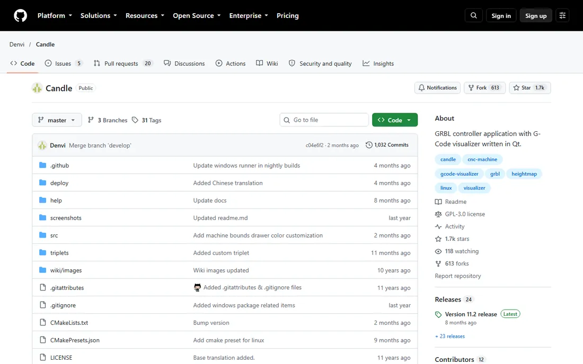Click the Candle repository avatar icon

(37, 88)
